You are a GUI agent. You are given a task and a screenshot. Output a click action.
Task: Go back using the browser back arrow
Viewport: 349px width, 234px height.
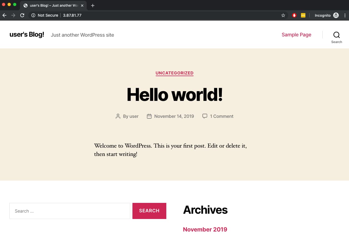[x=4, y=15]
